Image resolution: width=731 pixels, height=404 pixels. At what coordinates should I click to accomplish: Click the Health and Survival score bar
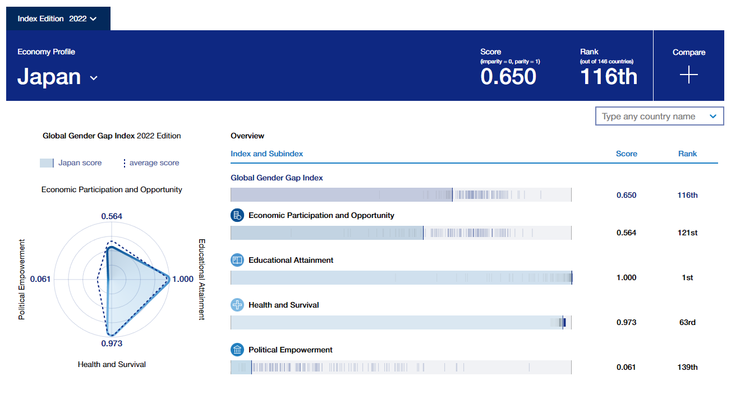coord(401,323)
